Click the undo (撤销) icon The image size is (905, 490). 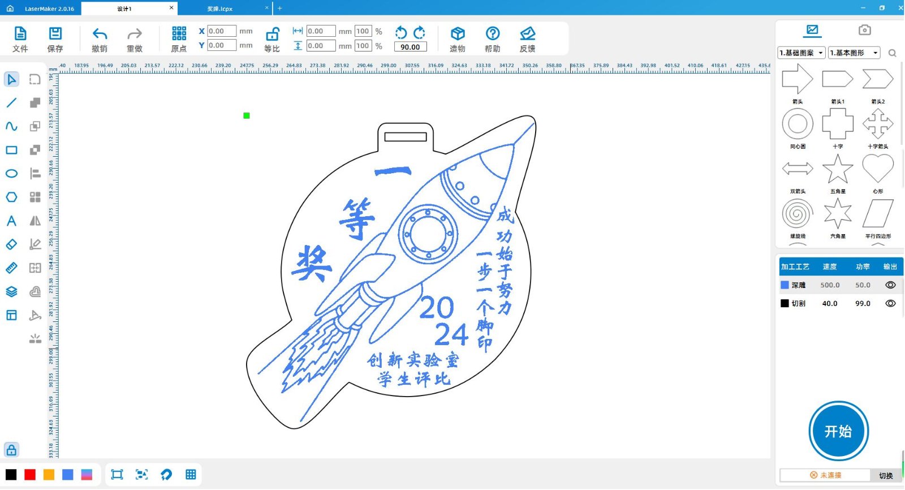coord(100,34)
